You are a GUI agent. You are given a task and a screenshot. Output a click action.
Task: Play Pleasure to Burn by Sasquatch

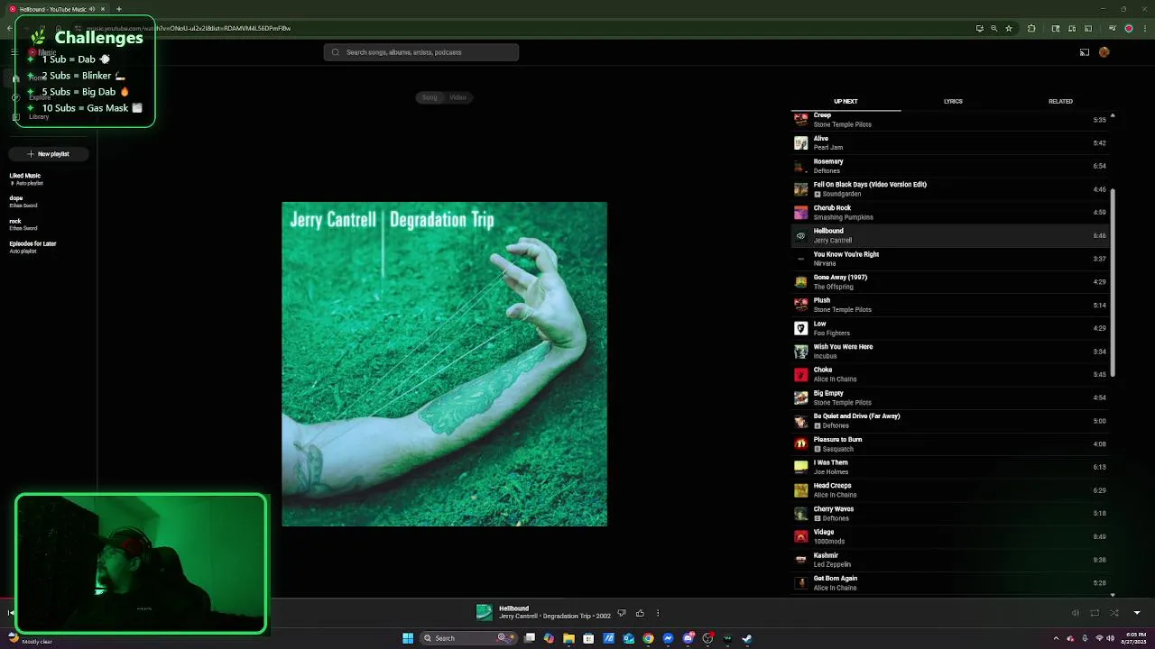(950, 443)
